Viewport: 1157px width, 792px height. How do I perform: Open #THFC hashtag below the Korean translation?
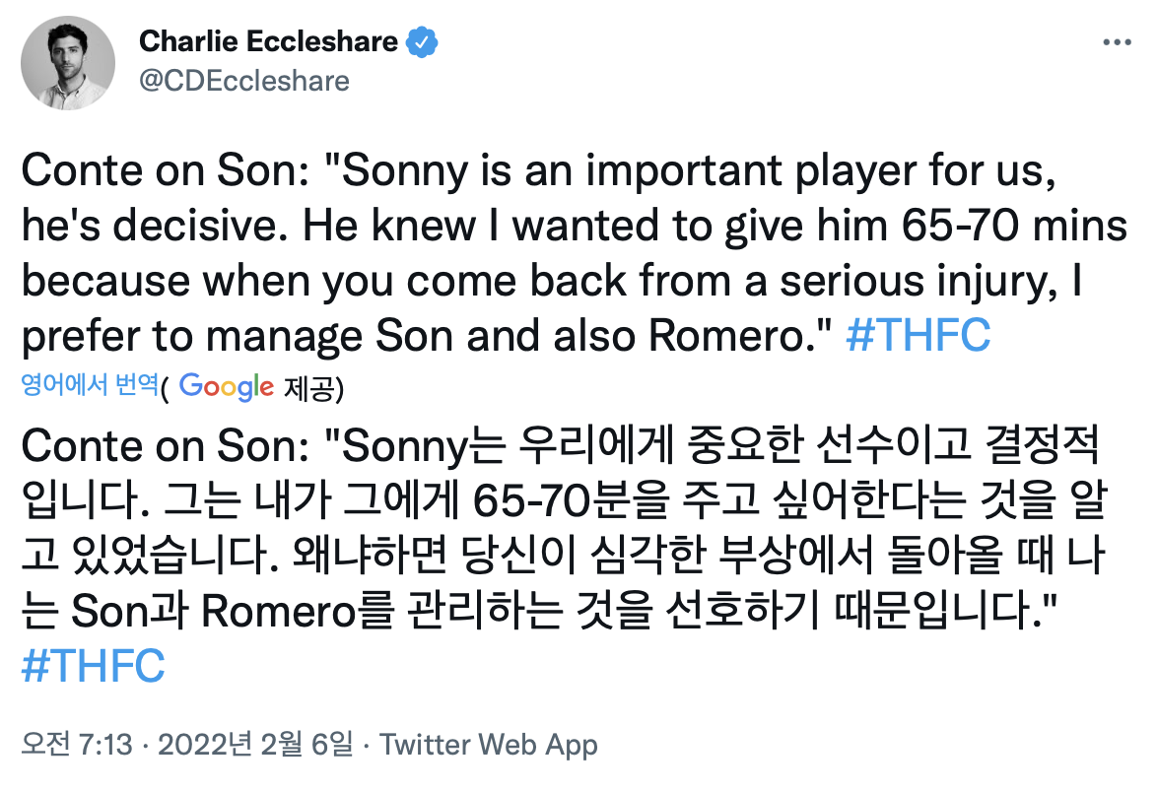click(93, 667)
